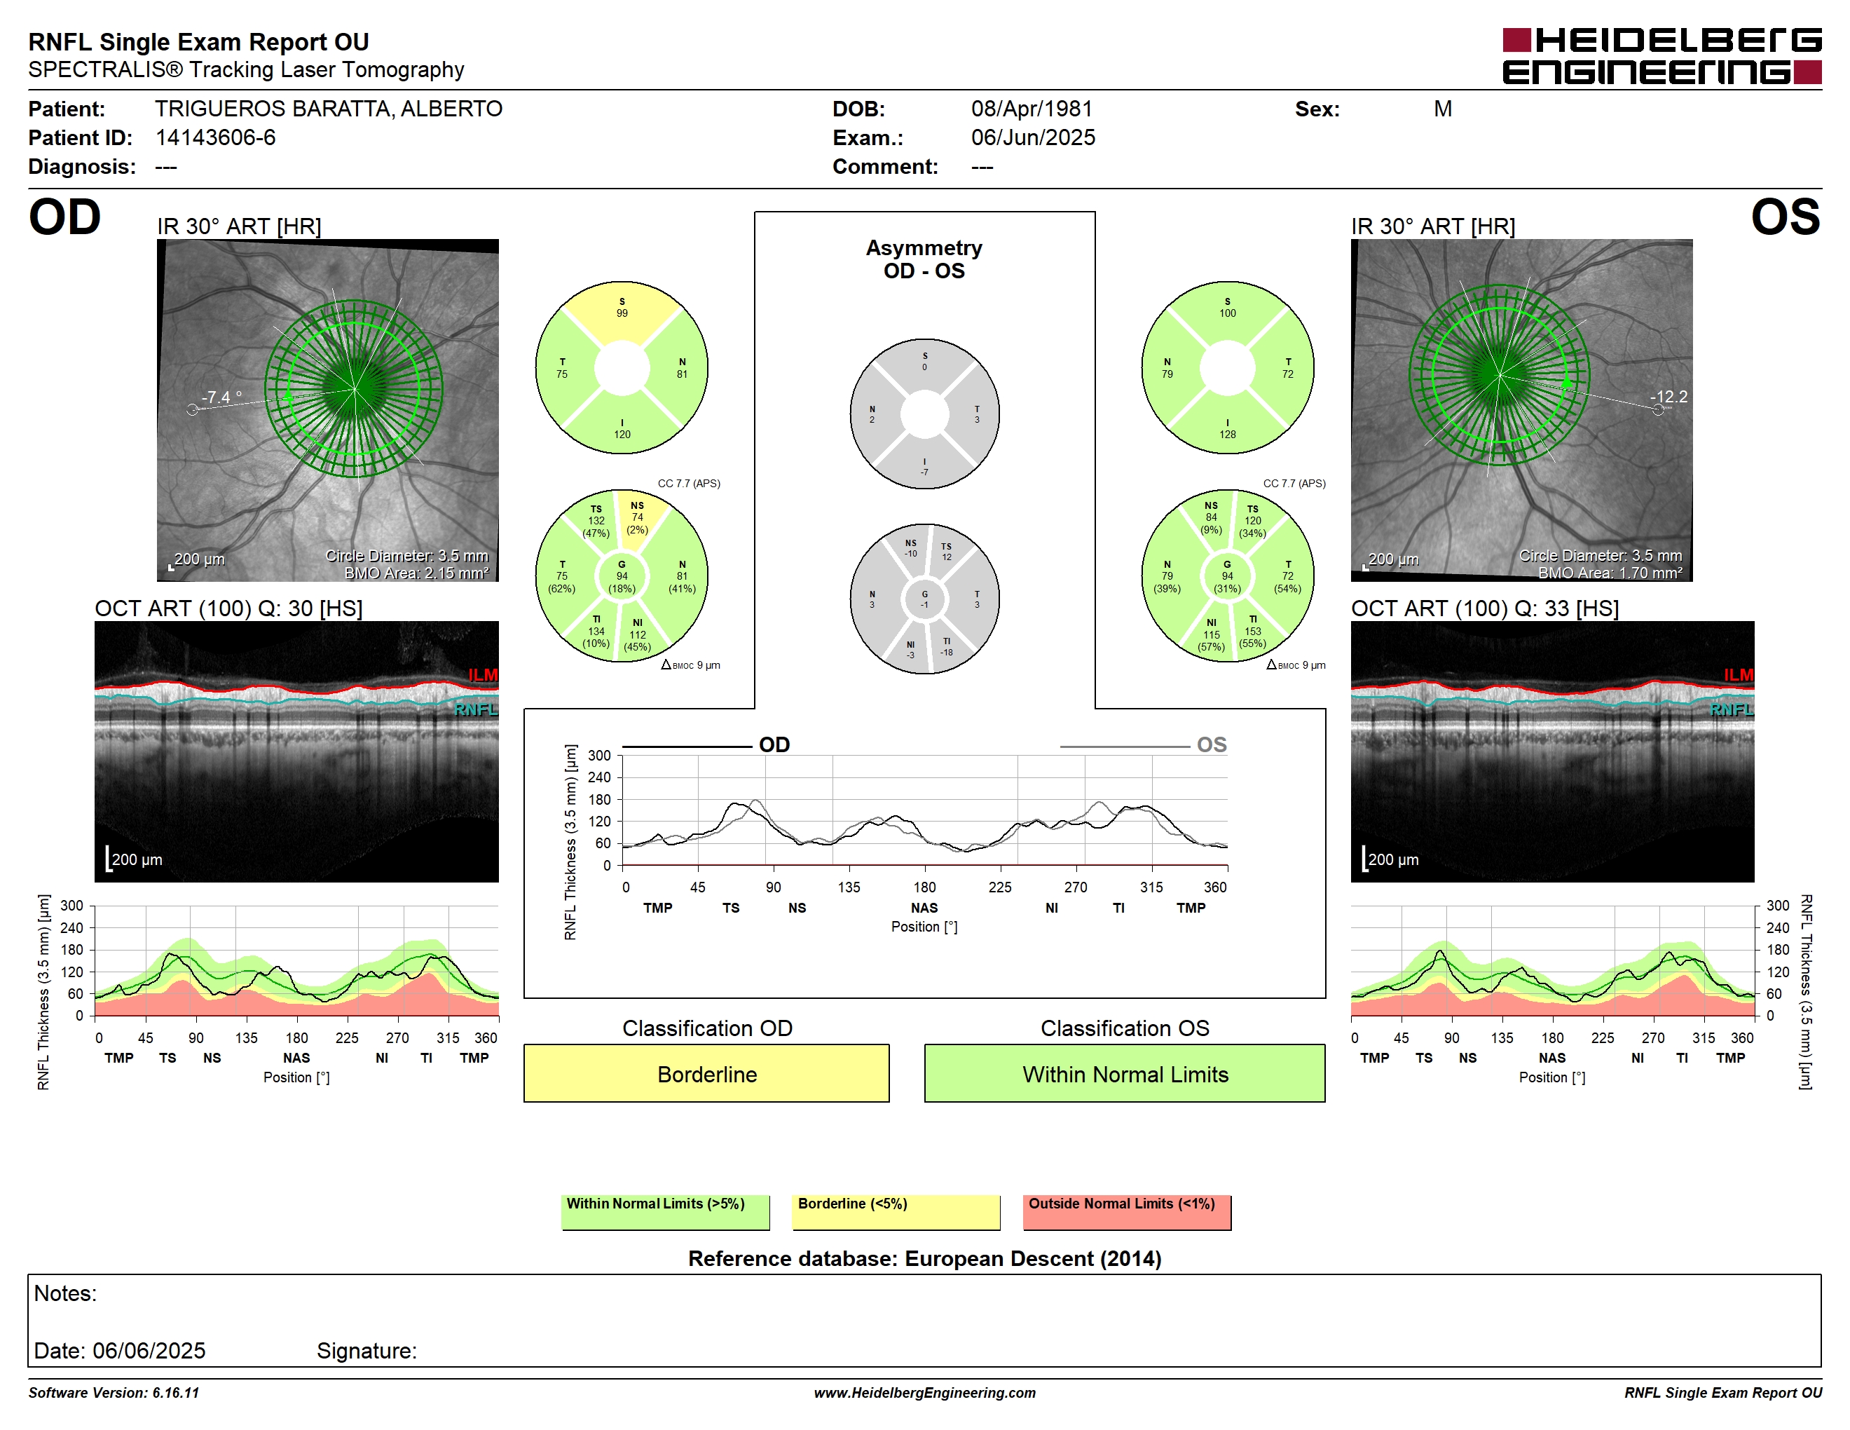Click the -12.2 angle label on OS image

[1668, 397]
